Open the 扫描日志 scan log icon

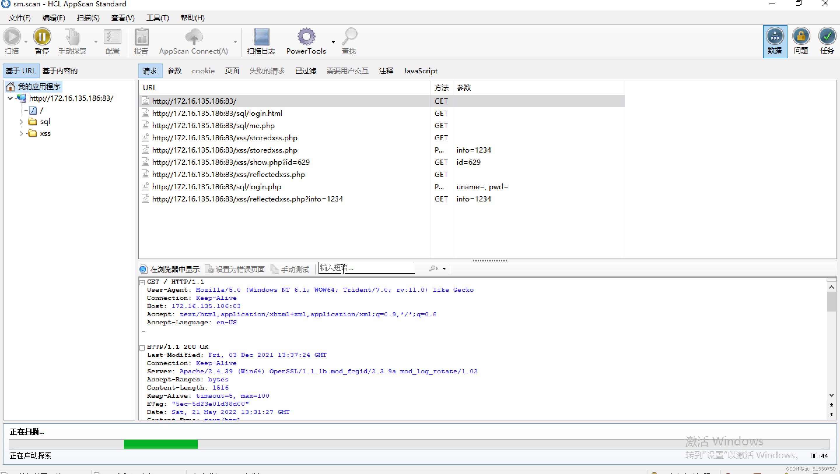point(261,36)
